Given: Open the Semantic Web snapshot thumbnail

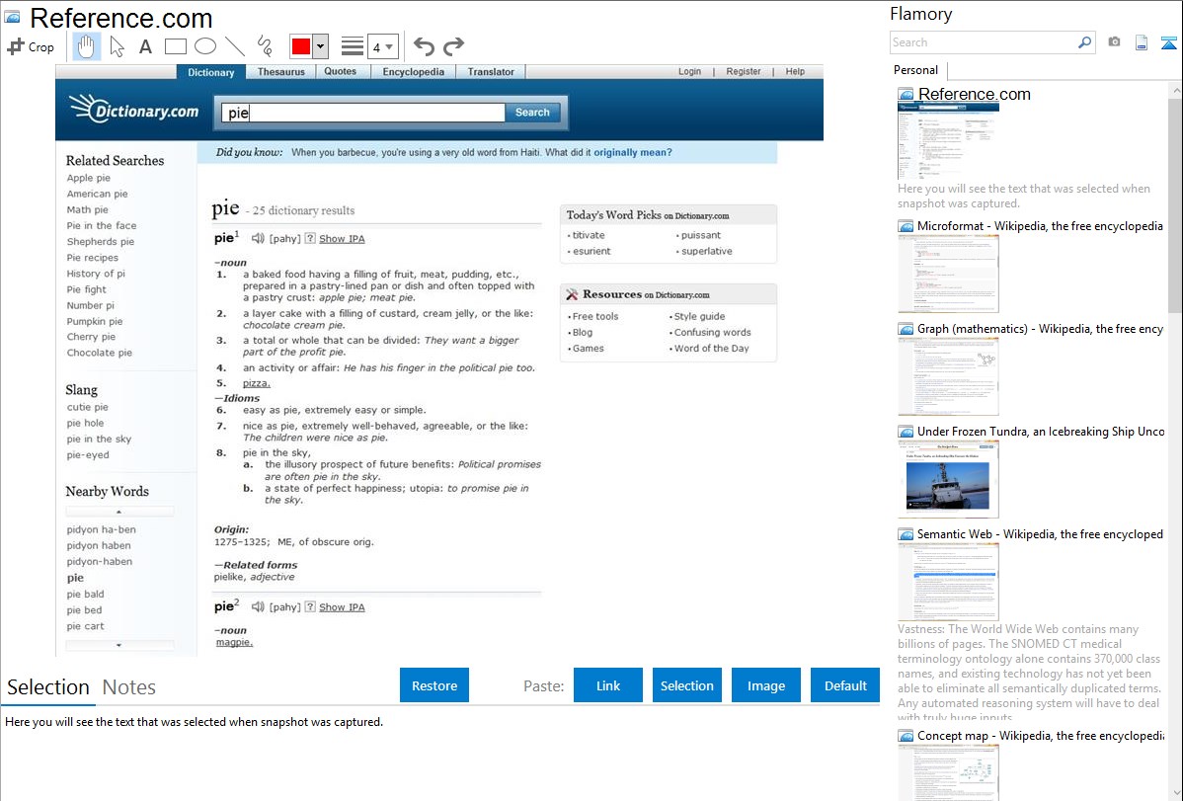Looking at the screenshot, I should coord(948,582).
